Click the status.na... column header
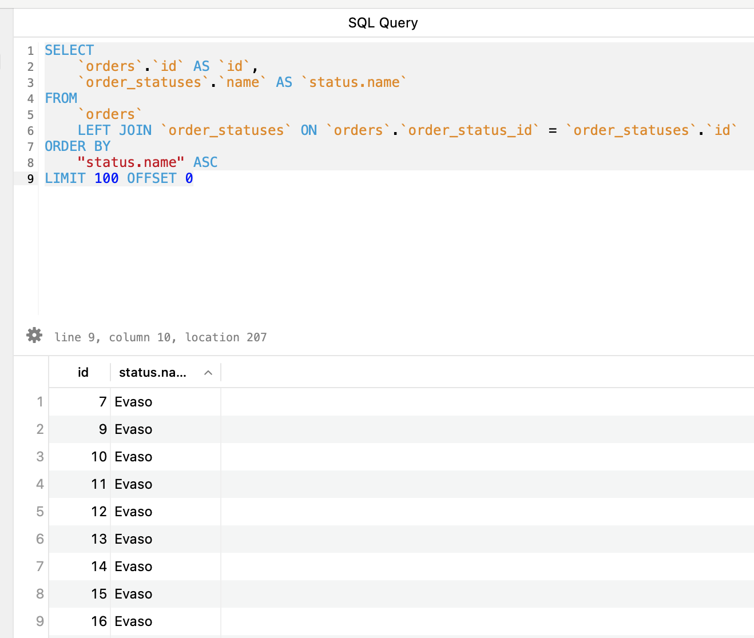 pyautogui.click(x=152, y=372)
